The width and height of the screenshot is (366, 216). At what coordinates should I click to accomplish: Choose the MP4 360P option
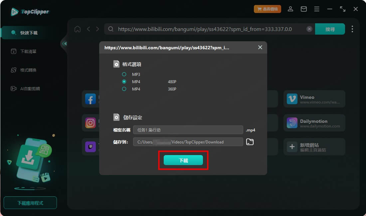pos(124,89)
